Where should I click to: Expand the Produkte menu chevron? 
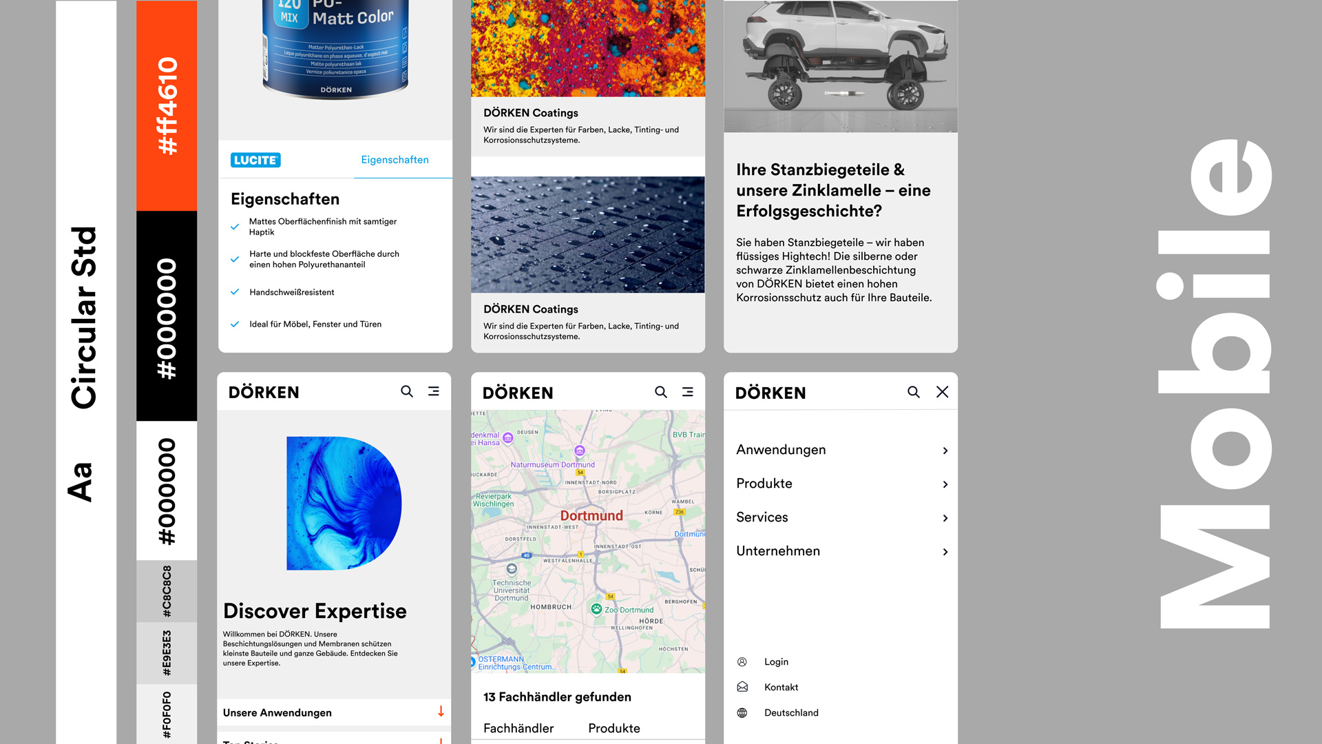(x=945, y=484)
